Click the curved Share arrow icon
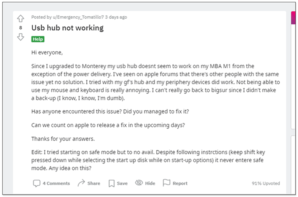This screenshot has height=197, width=298. [81, 183]
